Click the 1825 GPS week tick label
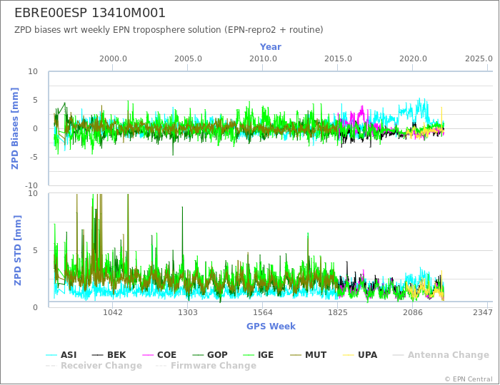500x385 pixels. coord(338,312)
